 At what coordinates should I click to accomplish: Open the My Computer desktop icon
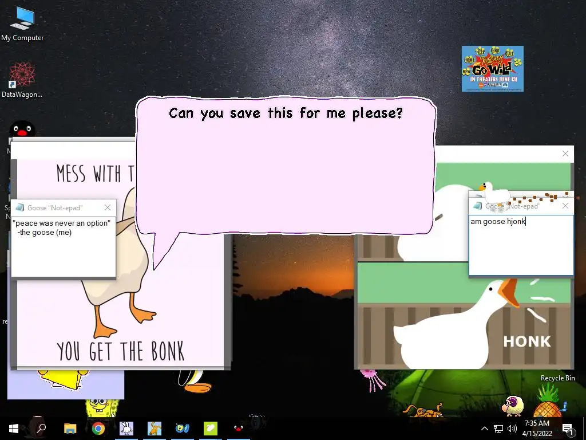[x=22, y=24]
